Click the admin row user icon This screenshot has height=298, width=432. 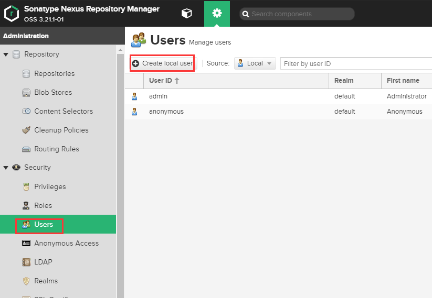[134, 96]
